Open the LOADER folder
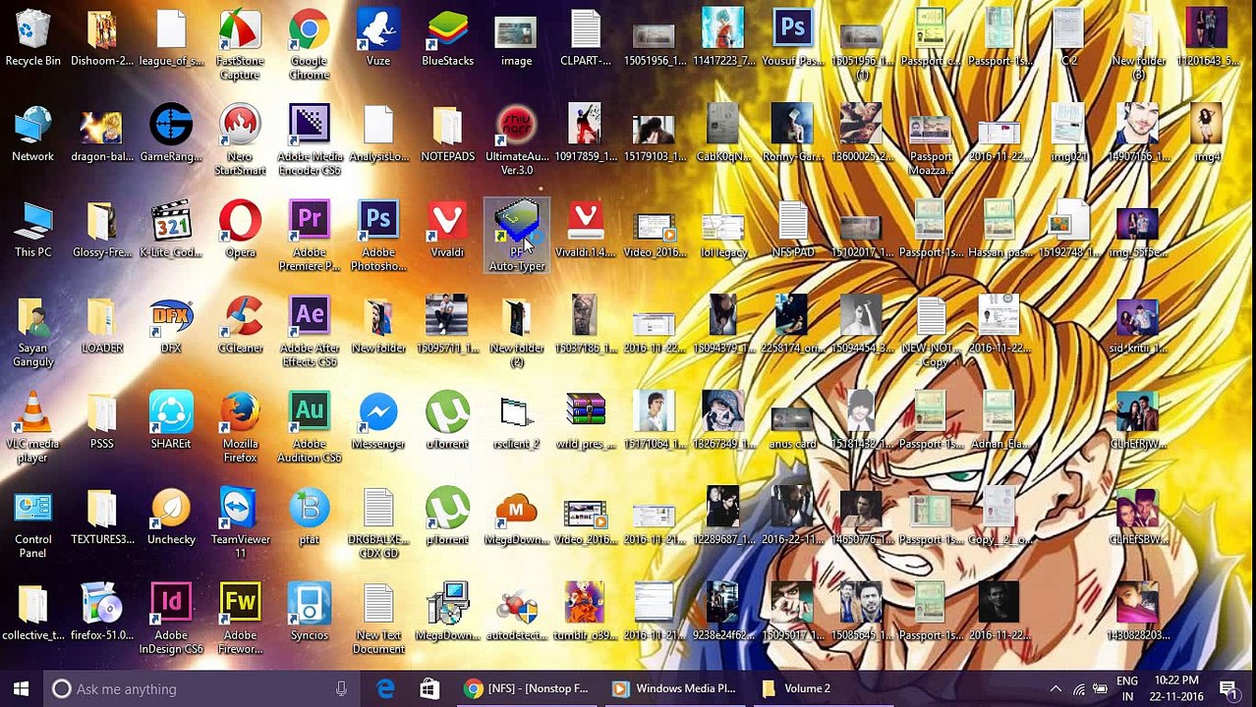 pos(101,326)
